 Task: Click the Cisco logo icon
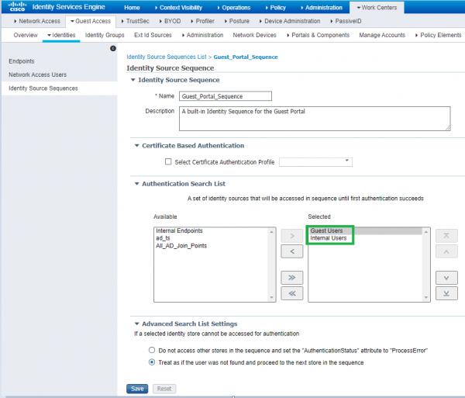14,8
